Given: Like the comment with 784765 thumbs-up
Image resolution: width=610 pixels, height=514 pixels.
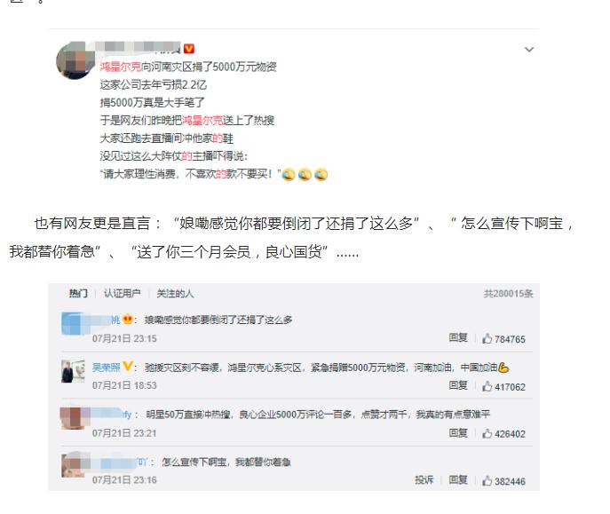Looking at the screenshot, I should [x=487, y=338].
